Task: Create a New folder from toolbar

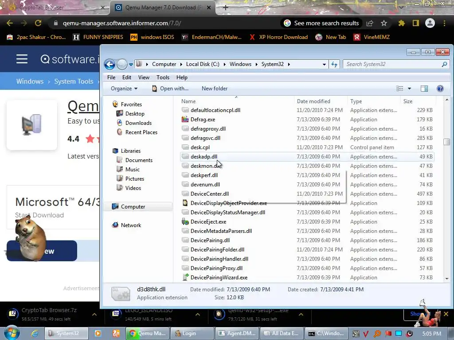Action: 215,89
